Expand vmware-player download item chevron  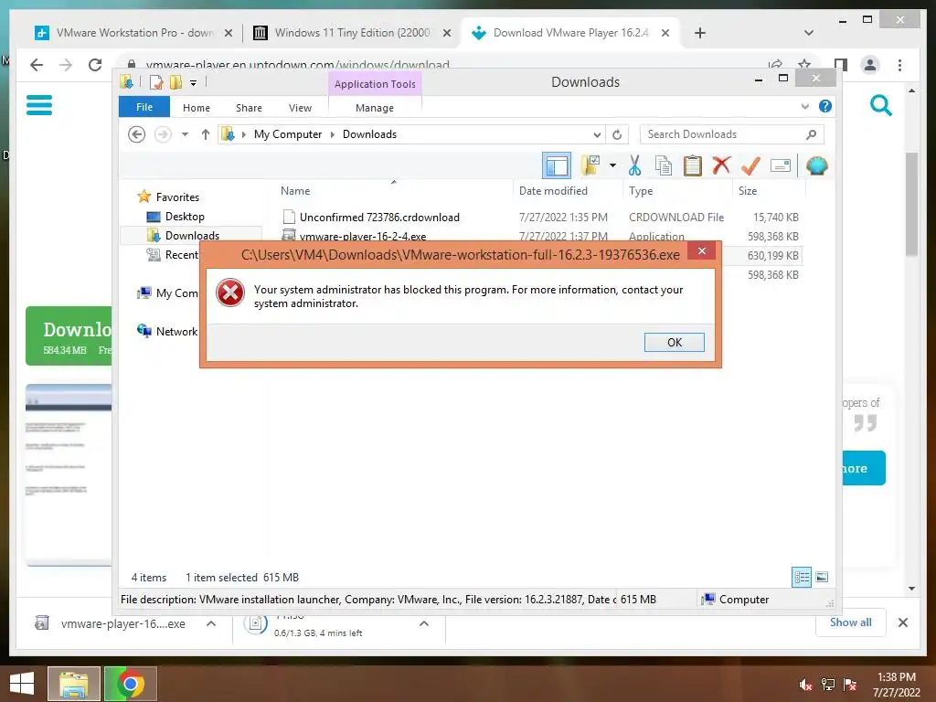pos(211,623)
